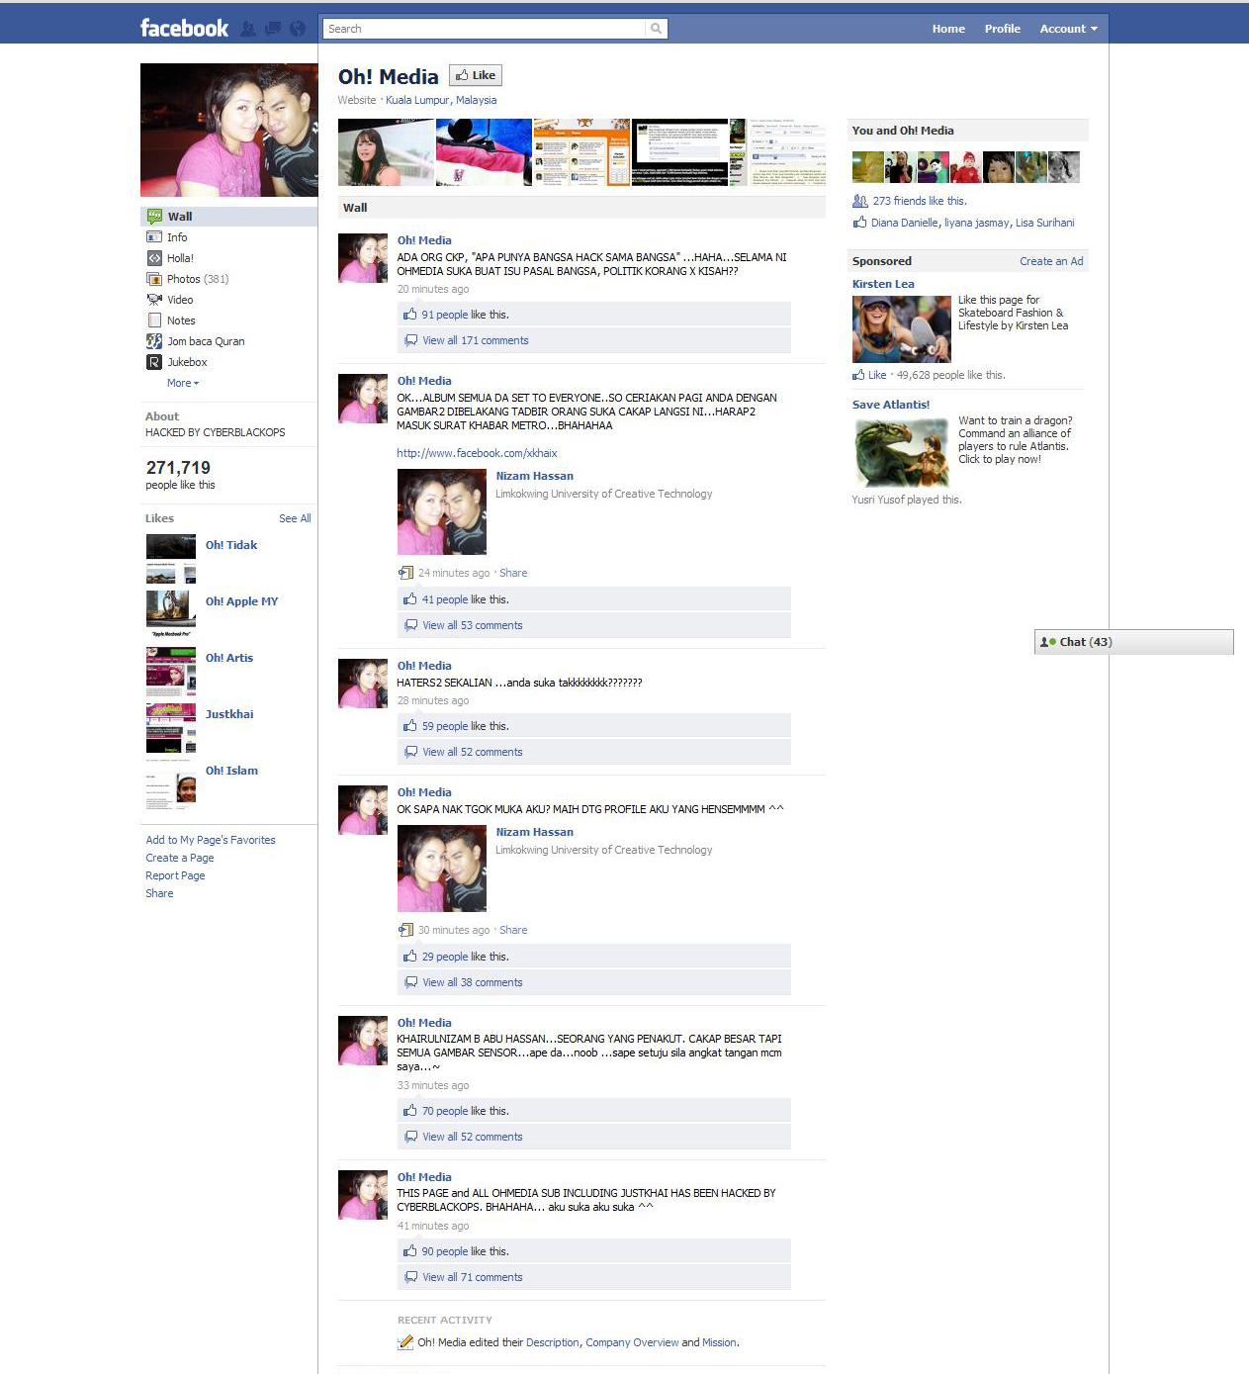View all 53 comments
The width and height of the screenshot is (1249, 1374).
[x=473, y=625]
